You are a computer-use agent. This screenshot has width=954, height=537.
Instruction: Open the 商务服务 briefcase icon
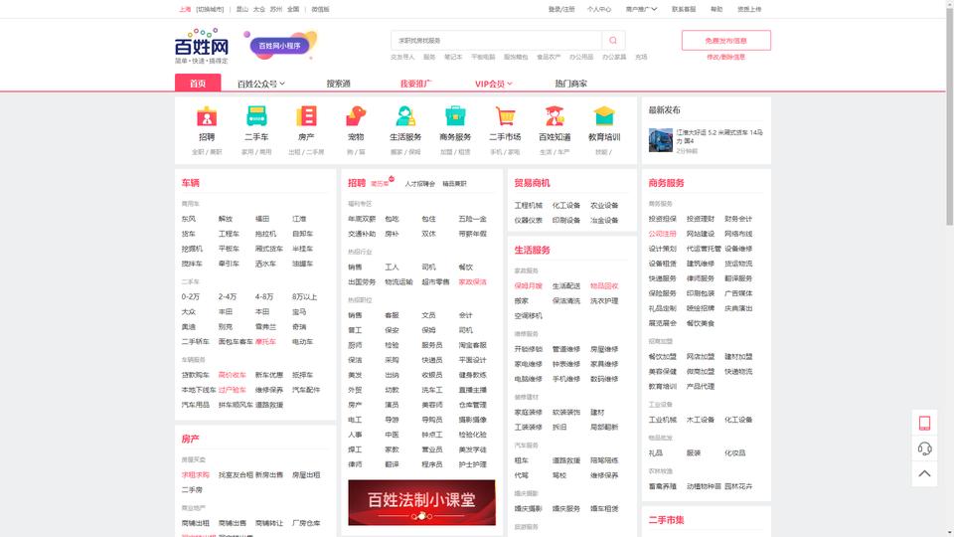click(455, 116)
